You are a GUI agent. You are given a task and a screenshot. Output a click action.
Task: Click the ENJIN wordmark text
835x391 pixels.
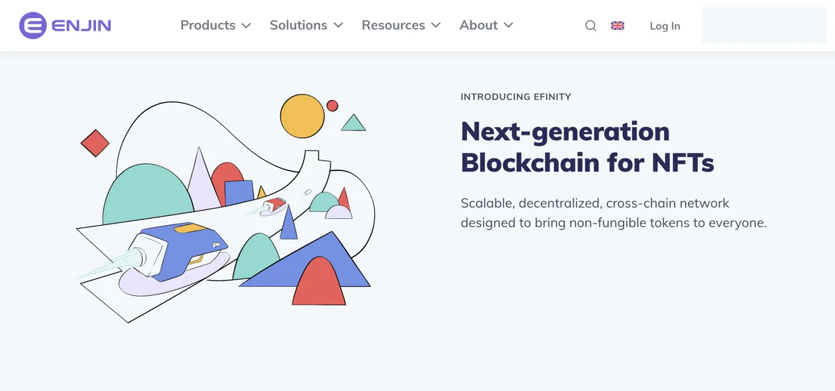point(81,26)
